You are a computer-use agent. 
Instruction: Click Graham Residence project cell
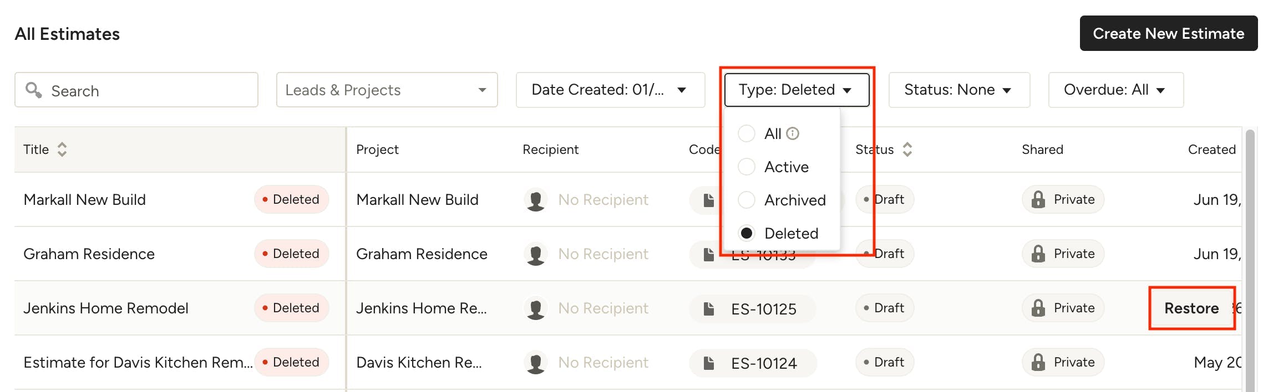422,254
